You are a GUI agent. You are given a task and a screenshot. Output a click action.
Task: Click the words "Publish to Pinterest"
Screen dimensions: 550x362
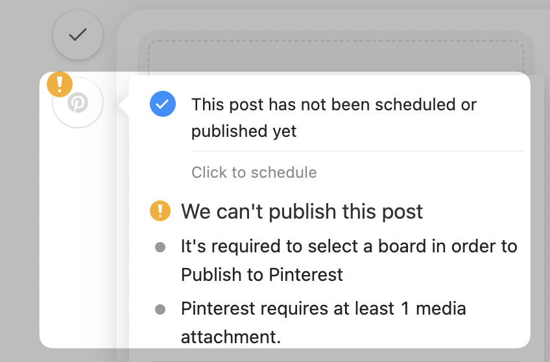(x=262, y=274)
